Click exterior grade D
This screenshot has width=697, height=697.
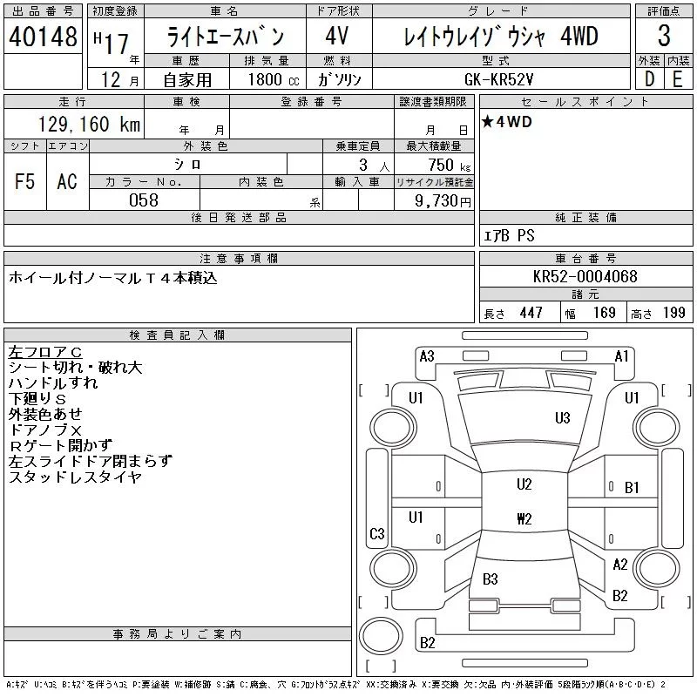tap(649, 79)
